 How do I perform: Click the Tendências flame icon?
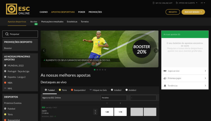165,86
